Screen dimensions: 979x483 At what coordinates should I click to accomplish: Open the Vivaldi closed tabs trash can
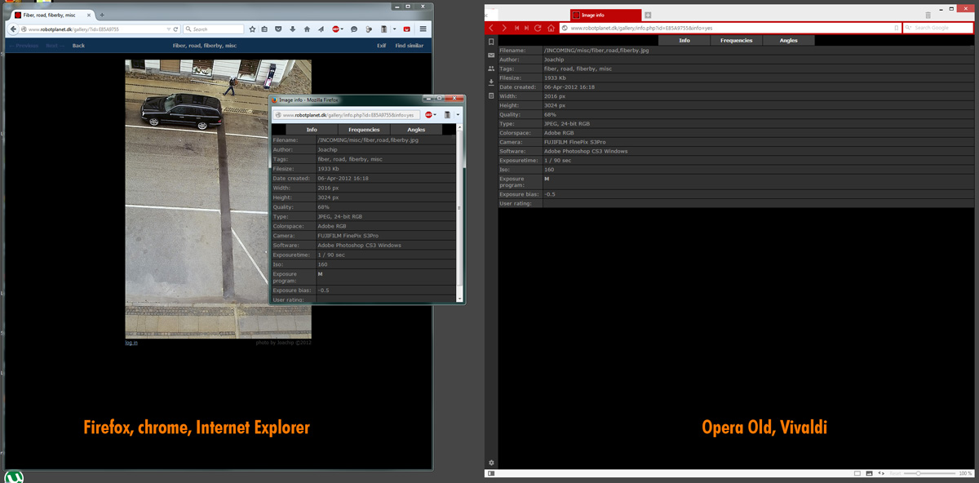(928, 15)
